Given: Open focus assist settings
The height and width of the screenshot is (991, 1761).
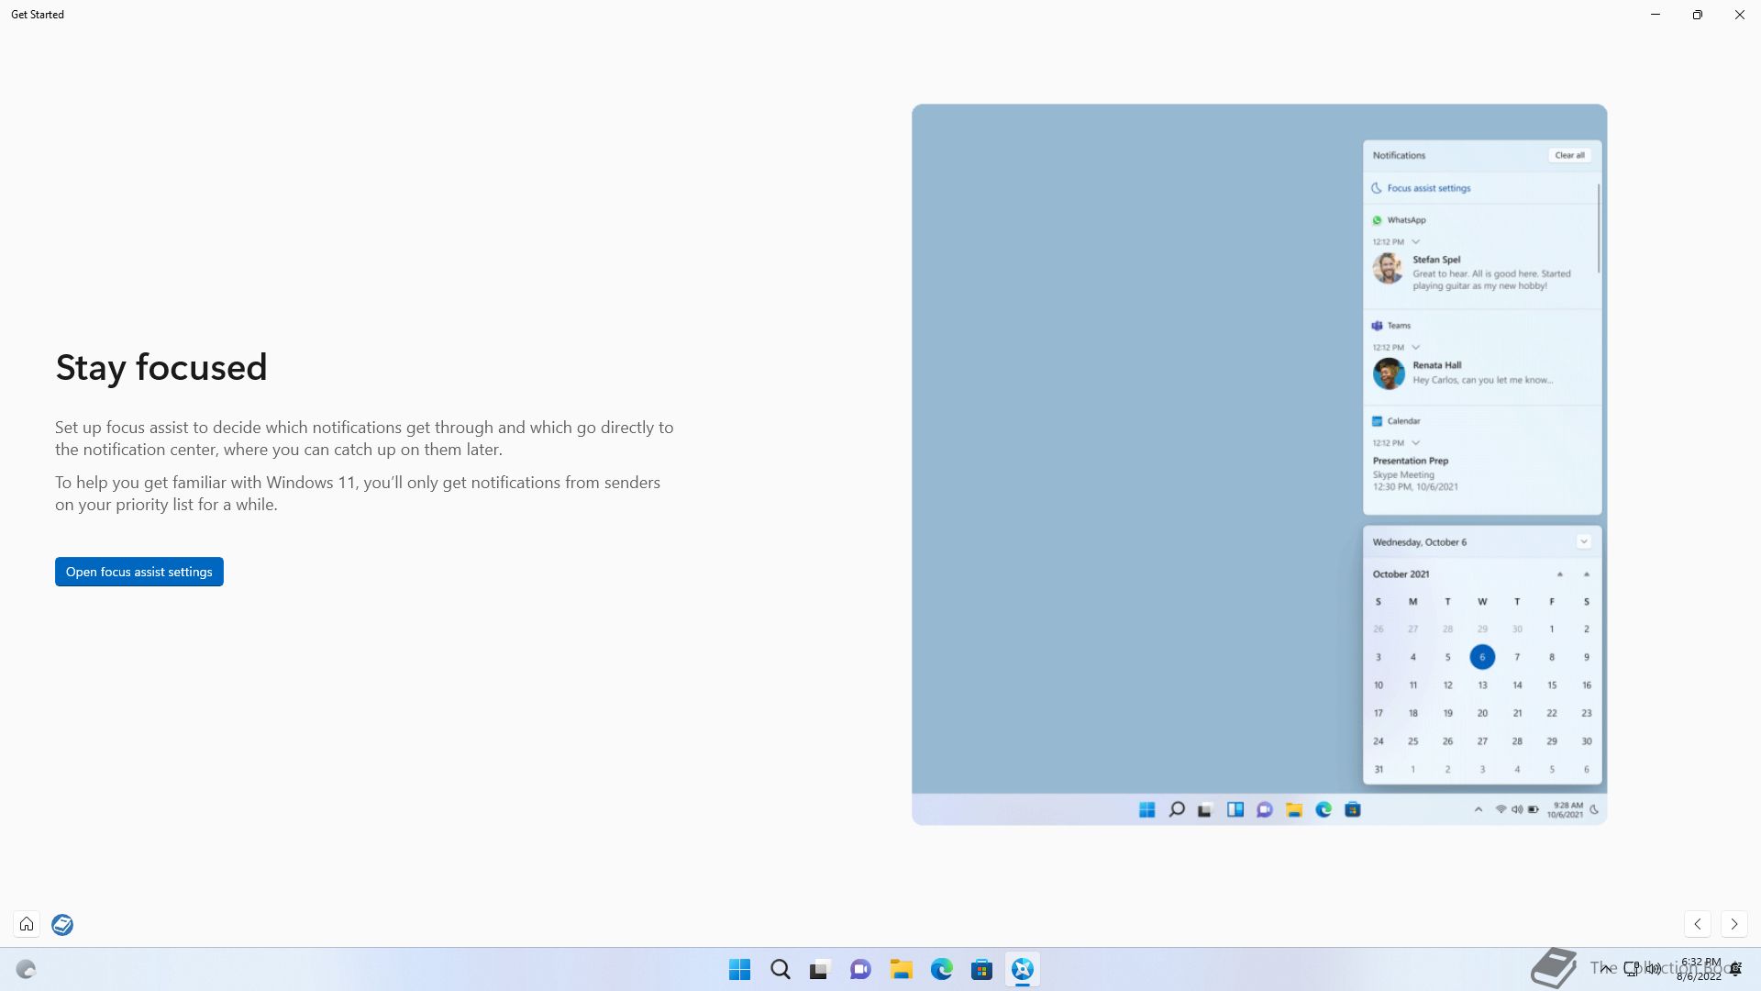Looking at the screenshot, I should point(139,572).
